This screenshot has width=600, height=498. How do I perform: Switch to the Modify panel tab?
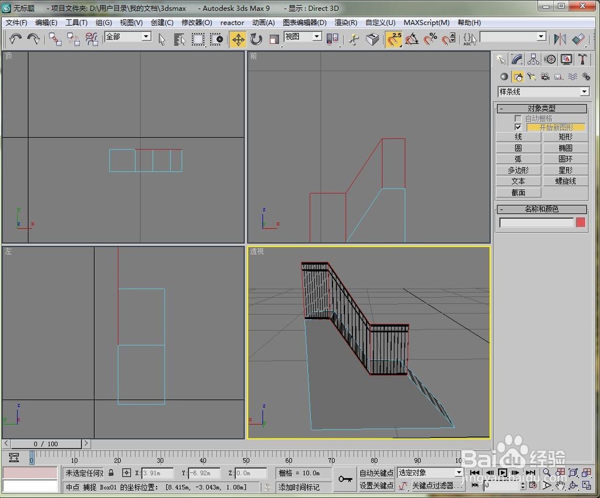tap(517, 59)
